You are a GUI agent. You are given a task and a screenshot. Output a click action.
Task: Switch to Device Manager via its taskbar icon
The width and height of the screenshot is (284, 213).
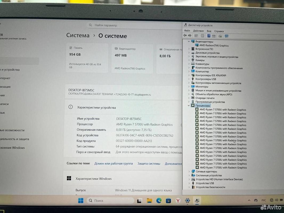tap(197, 200)
